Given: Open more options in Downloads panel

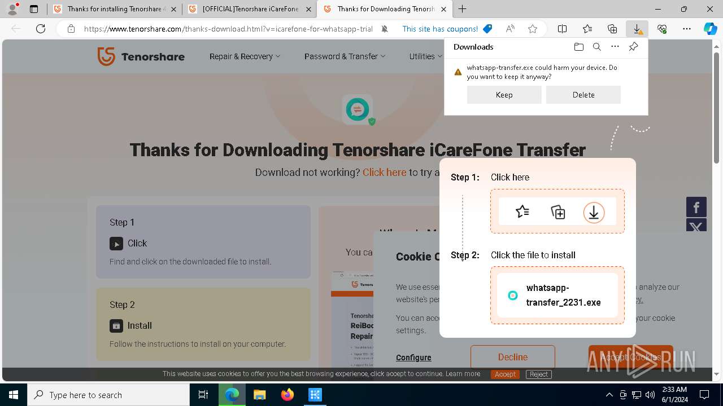Looking at the screenshot, I should 615,47.
